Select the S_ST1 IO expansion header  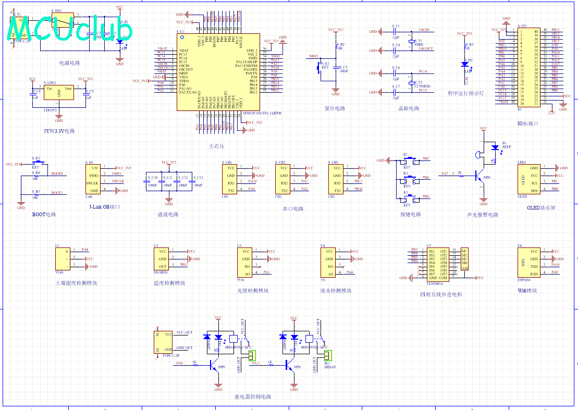pos(528,67)
